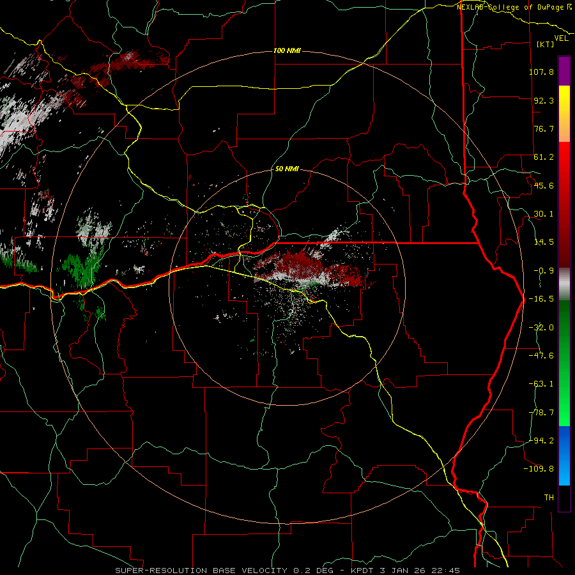Click the TH legend label
This screenshot has width=575, height=575.
pyautogui.click(x=549, y=498)
